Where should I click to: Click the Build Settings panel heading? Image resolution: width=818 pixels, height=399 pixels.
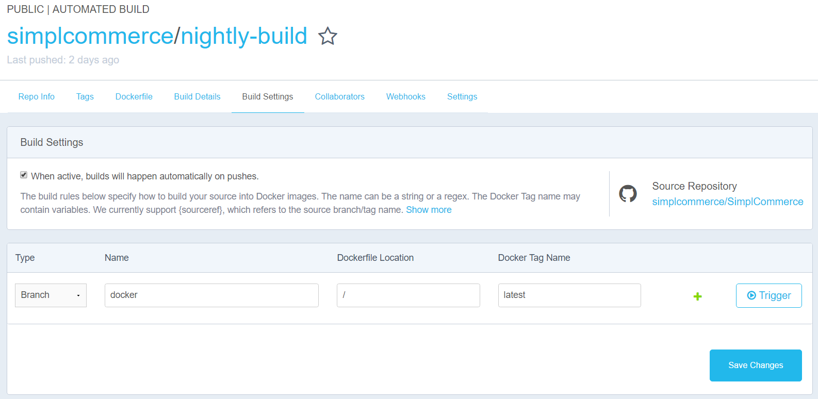pyautogui.click(x=52, y=142)
